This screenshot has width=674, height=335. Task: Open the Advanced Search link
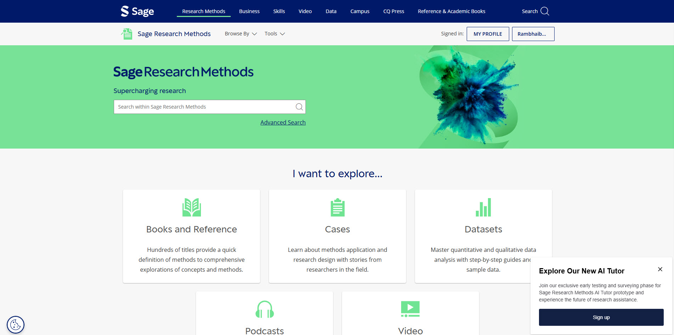coord(283,122)
